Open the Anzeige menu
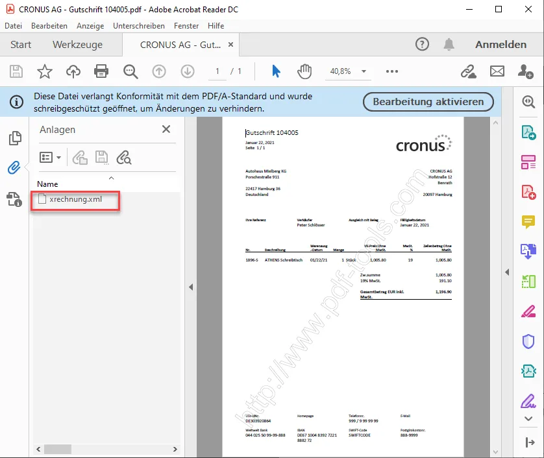544x458 pixels. point(90,26)
